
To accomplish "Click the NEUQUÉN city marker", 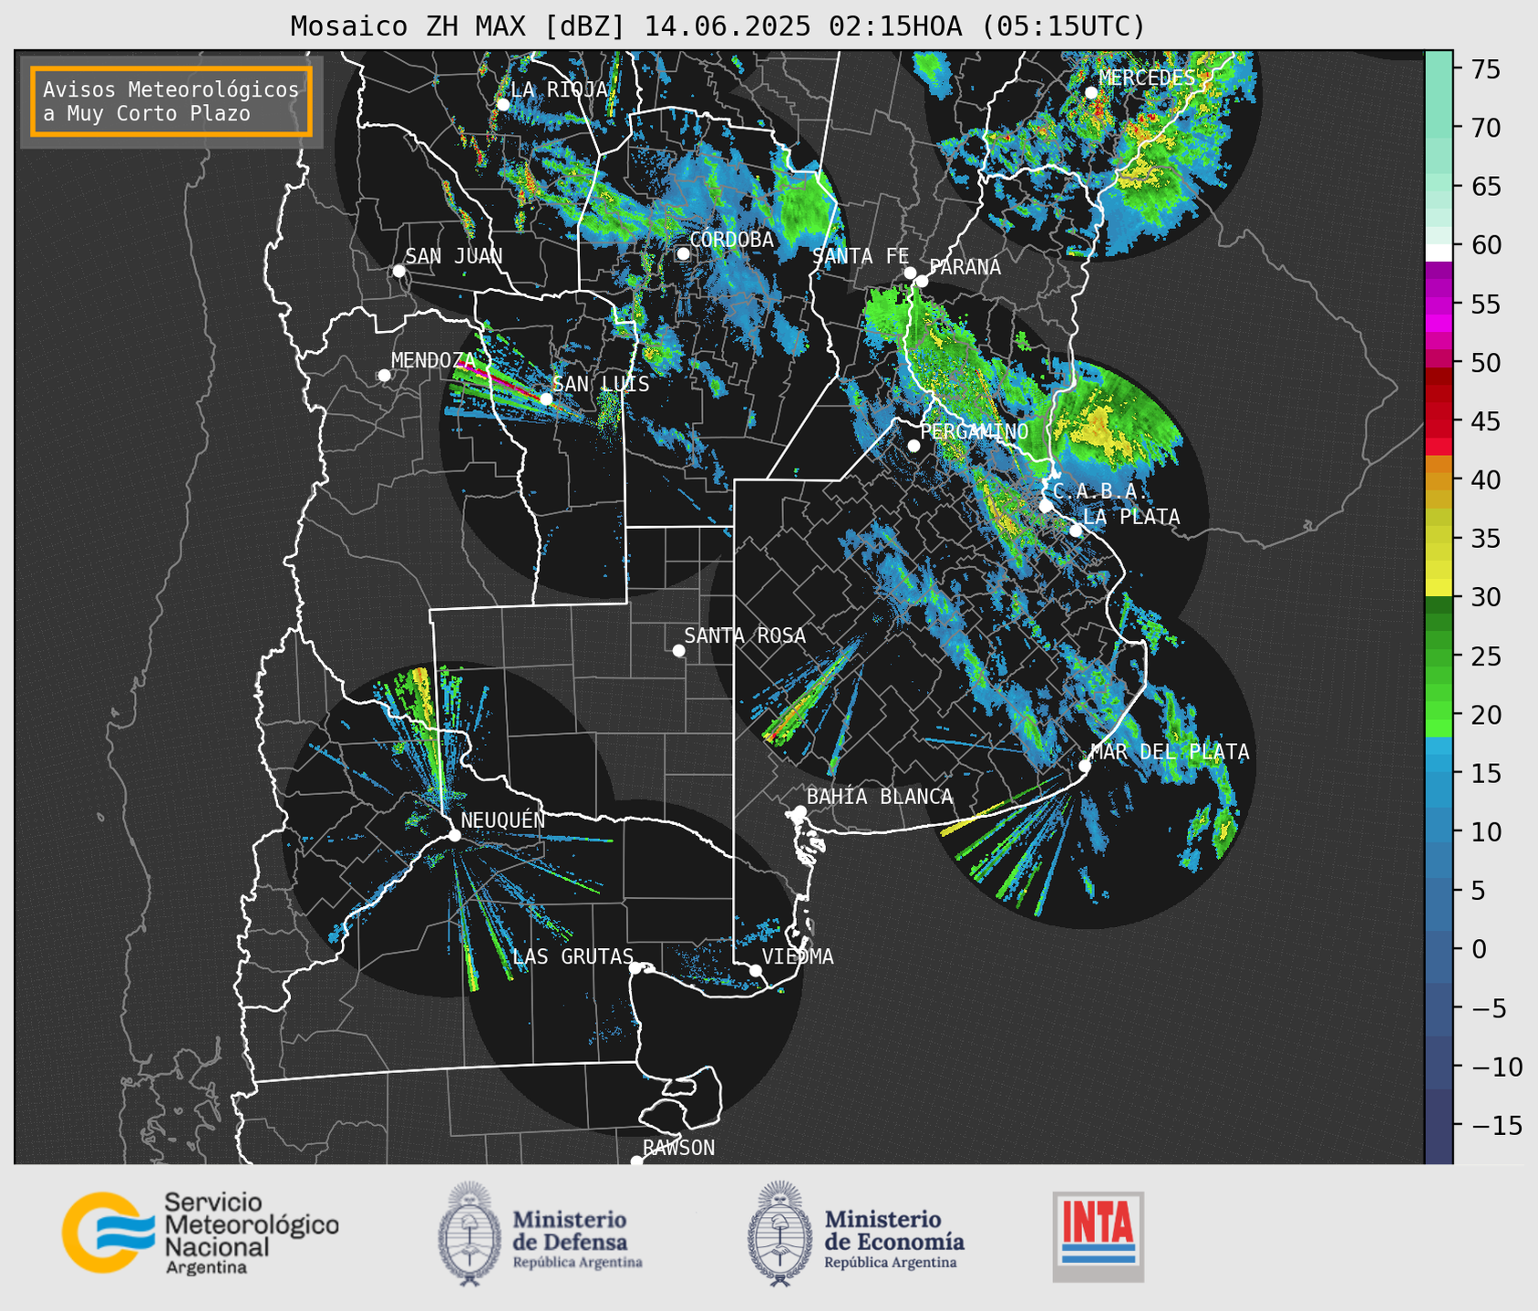I will 454,835.
